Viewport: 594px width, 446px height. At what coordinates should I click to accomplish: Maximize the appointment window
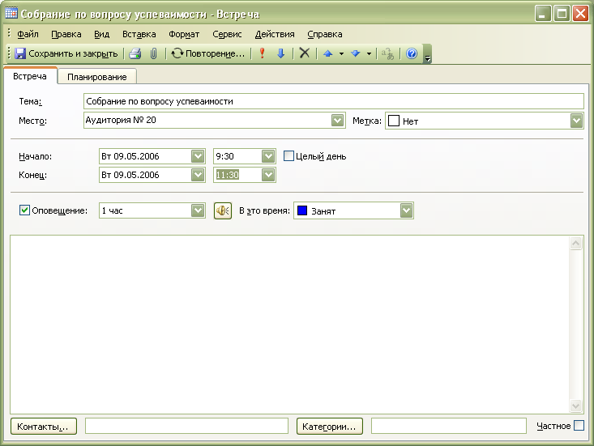(x=562, y=14)
